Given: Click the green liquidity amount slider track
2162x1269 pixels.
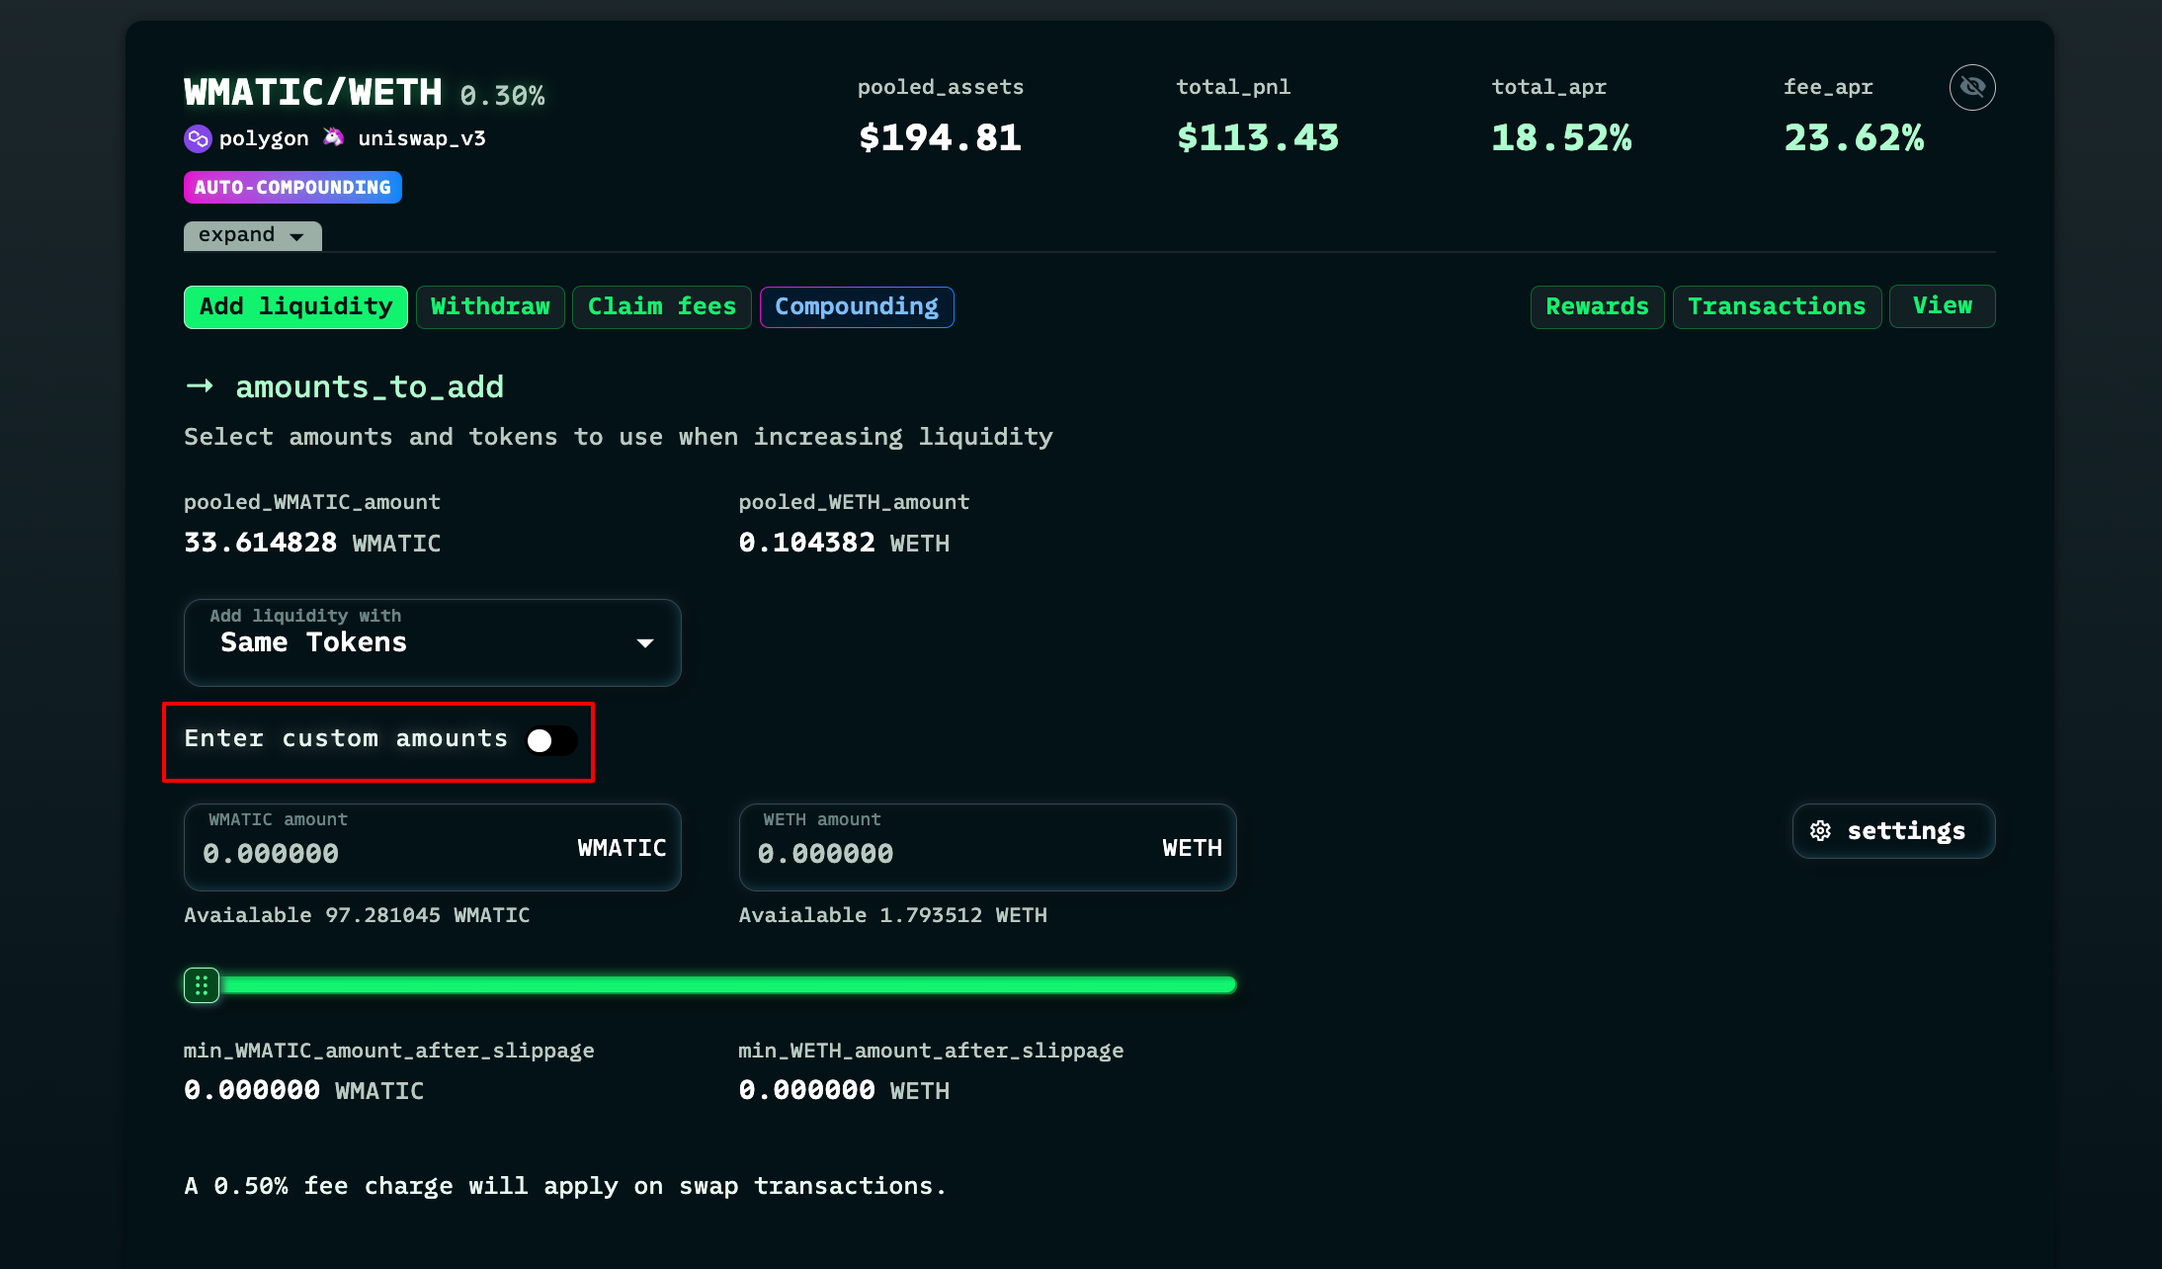Looking at the screenshot, I should pos(727,985).
